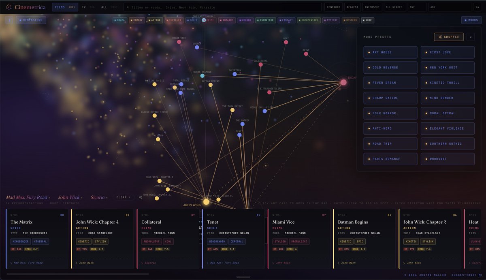Select the John Wick seed node

click(x=206, y=202)
